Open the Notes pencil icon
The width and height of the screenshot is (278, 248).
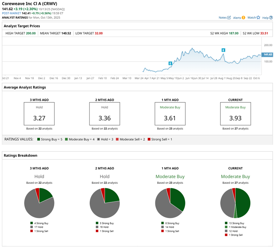pos(229,18)
